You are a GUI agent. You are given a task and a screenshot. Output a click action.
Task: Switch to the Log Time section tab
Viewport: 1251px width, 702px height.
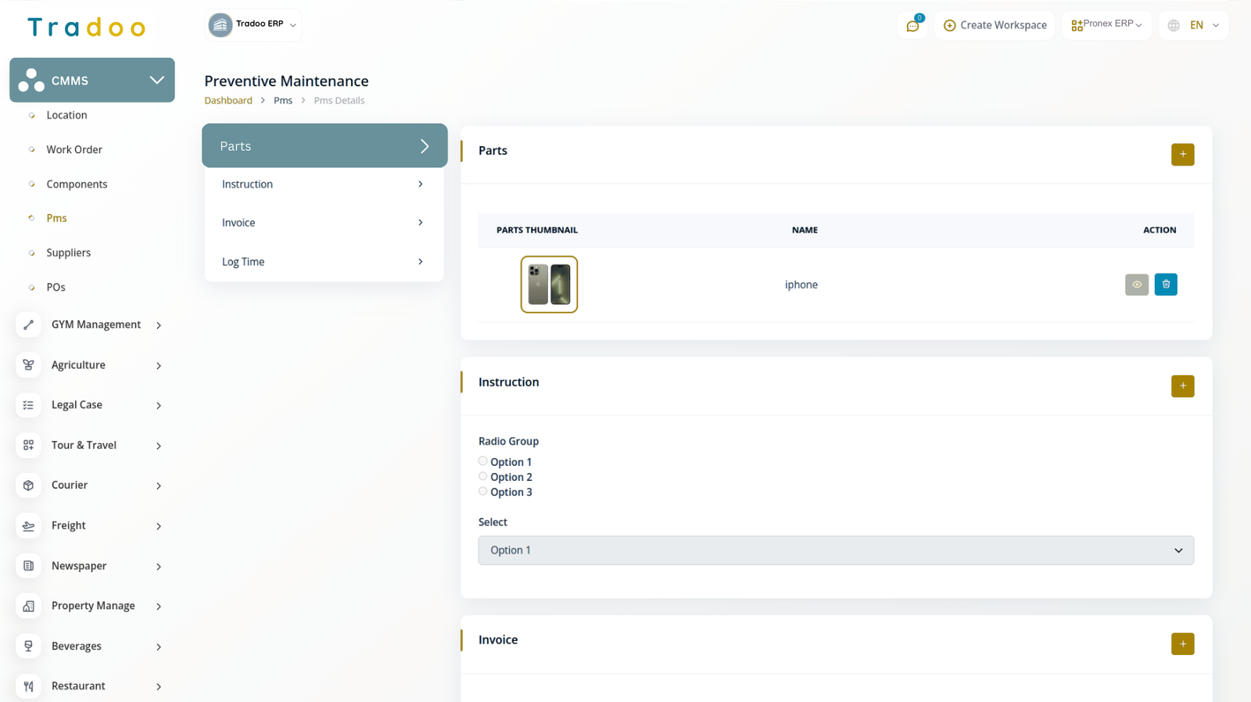coord(323,262)
